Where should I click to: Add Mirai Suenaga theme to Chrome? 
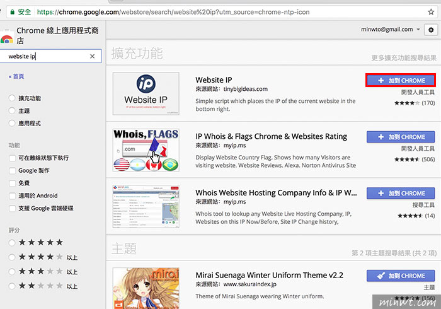pos(401,276)
